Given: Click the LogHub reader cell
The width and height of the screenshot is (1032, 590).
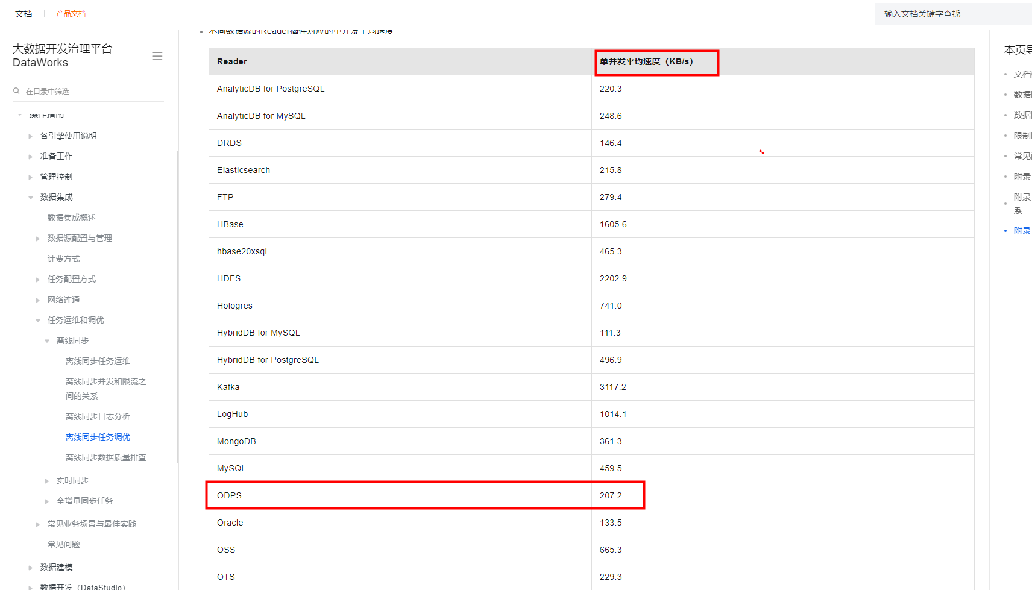Looking at the screenshot, I should pyautogui.click(x=400, y=414).
